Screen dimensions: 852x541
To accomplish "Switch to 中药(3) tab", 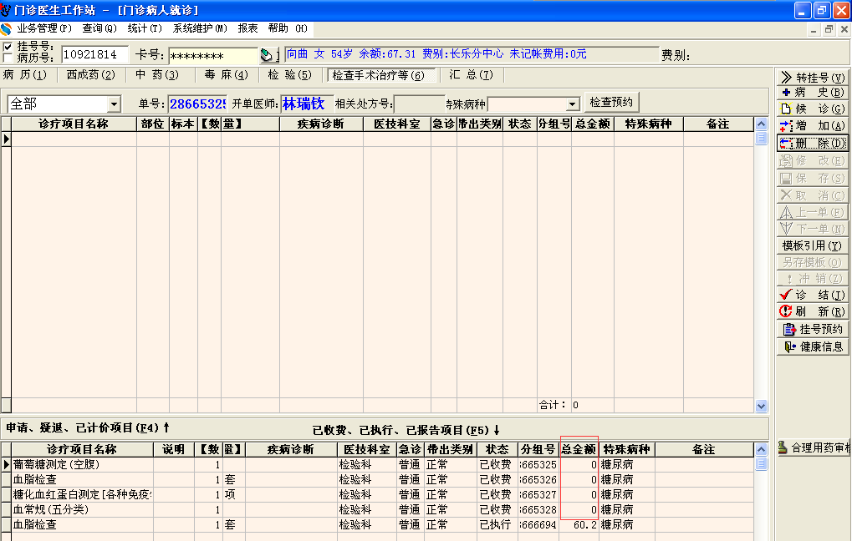I will pos(157,75).
